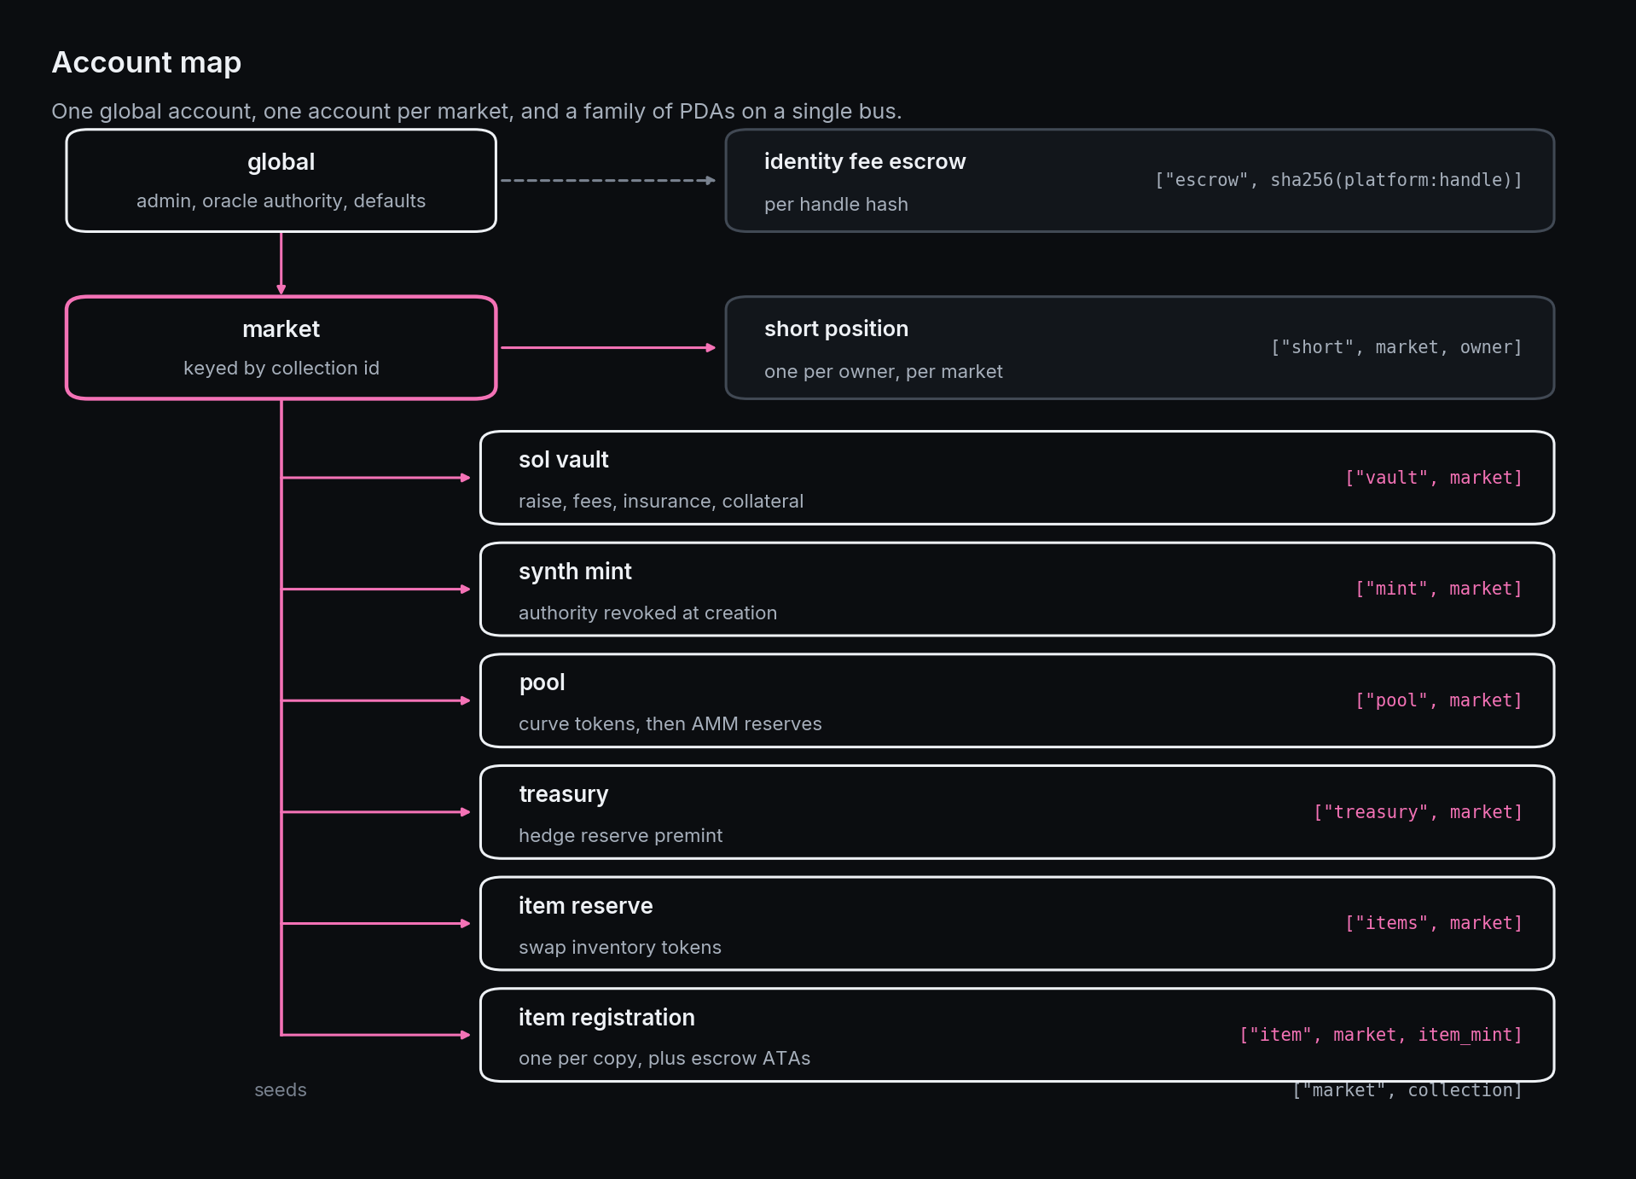Select the identity fee escrow box

pyautogui.click(x=1140, y=180)
